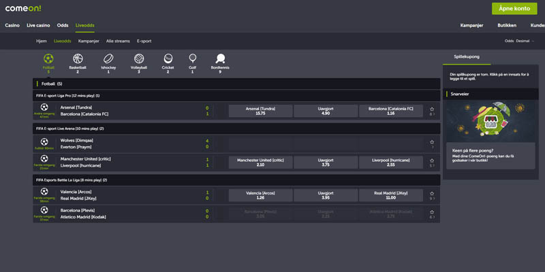This screenshot has width=545, height=272.
Task: Click the Snarveier section heading
Action: coord(459,94)
